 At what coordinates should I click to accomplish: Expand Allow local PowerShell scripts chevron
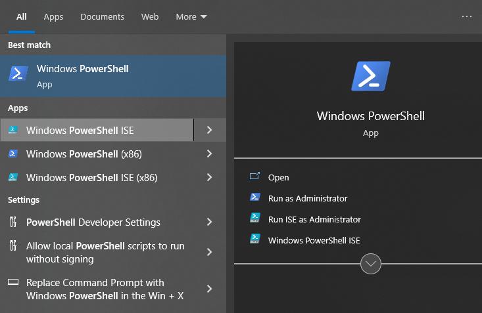tap(210, 252)
